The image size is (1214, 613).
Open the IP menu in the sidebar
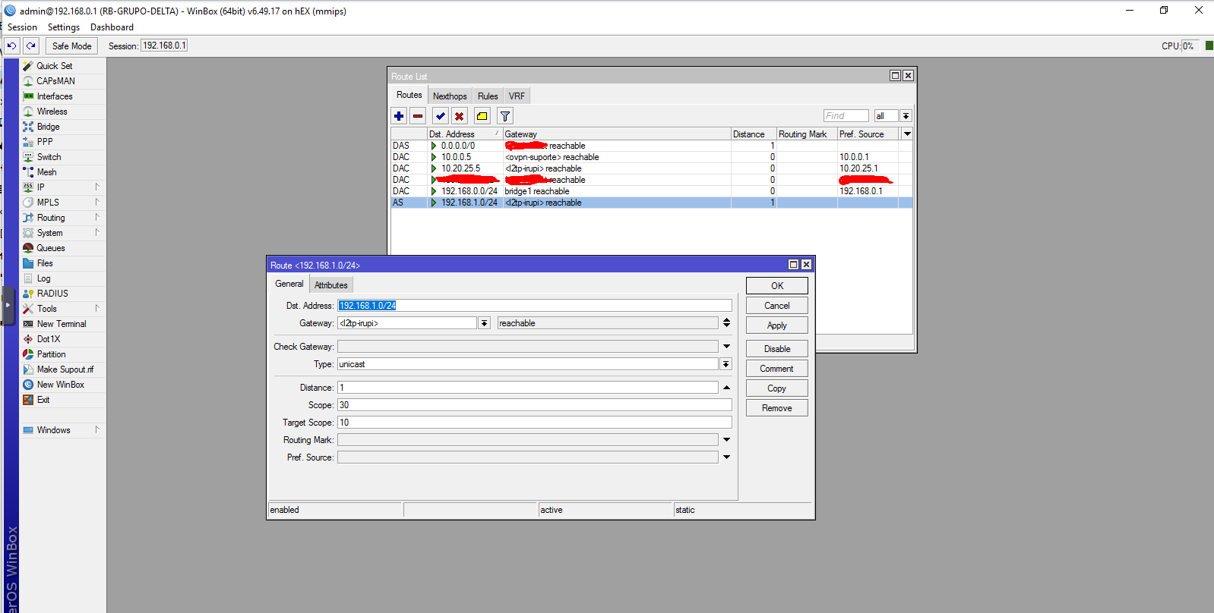pyautogui.click(x=41, y=187)
